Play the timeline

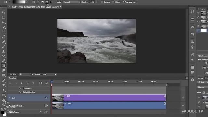[x=22, y=83]
